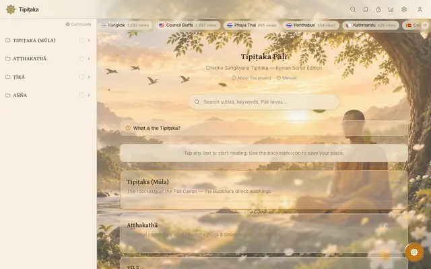Image resolution: width=431 pixels, height=269 pixels.
Task: Open the user account icon
Action: pos(420,9)
